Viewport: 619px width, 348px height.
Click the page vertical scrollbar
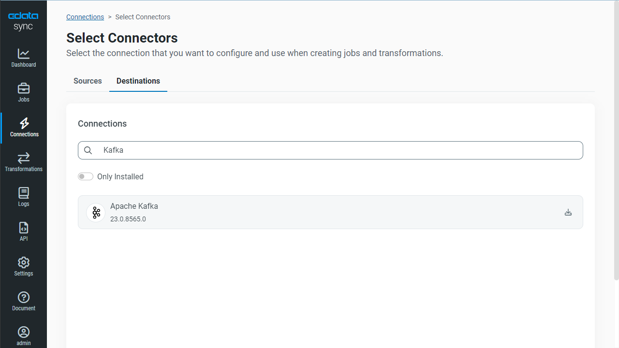pyautogui.click(x=617, y=140)
